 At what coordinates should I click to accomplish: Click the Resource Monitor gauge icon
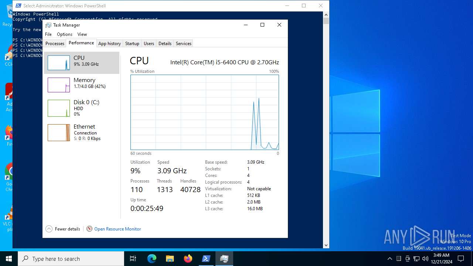89,229
